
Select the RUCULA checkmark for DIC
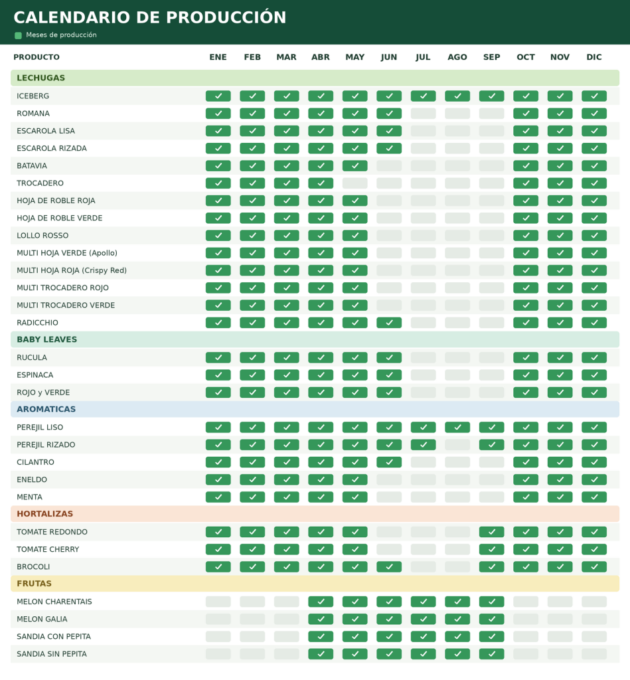(x=594, y=358)
